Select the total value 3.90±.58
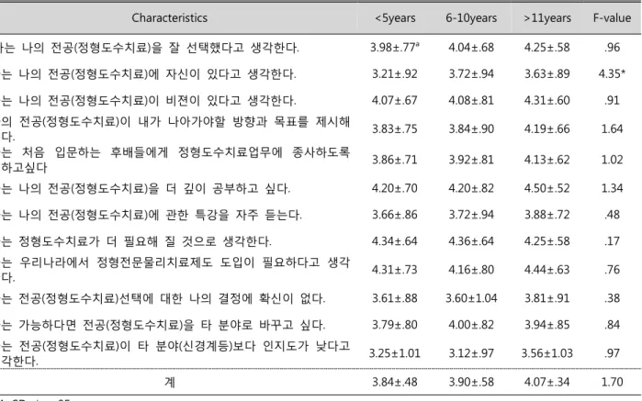642x401 pixels. tap(471, 382)
